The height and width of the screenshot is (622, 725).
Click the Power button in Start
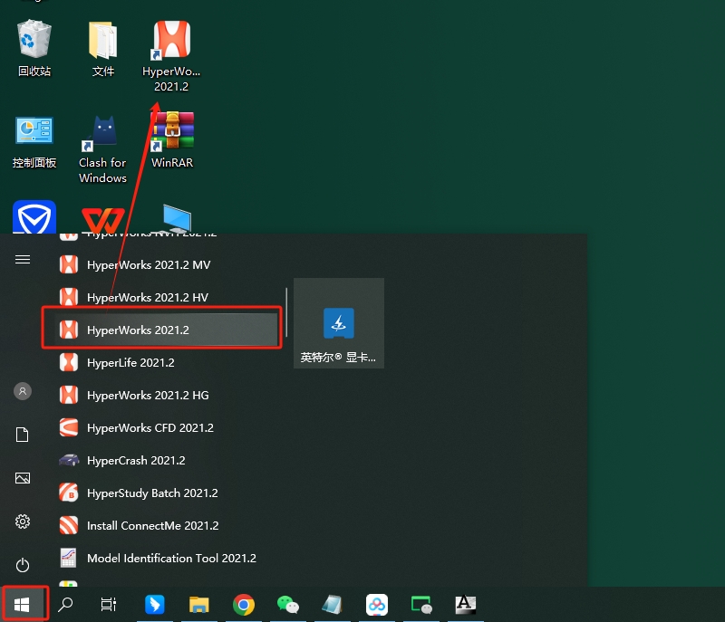point(23,565)
